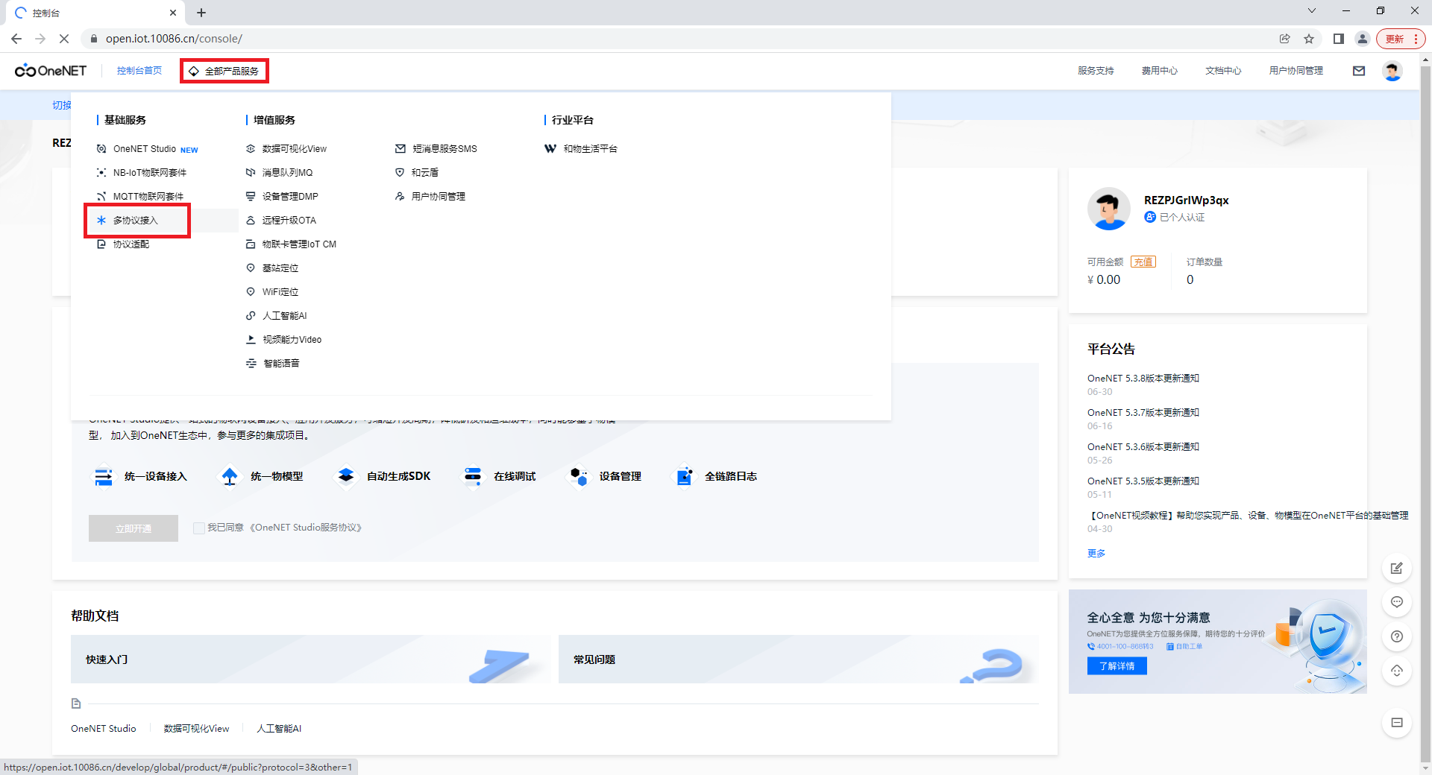The width and height of the screenshot is (1432, 775).
Task: Check the OneNET Studio agreement checkbox
Action: 198,528
